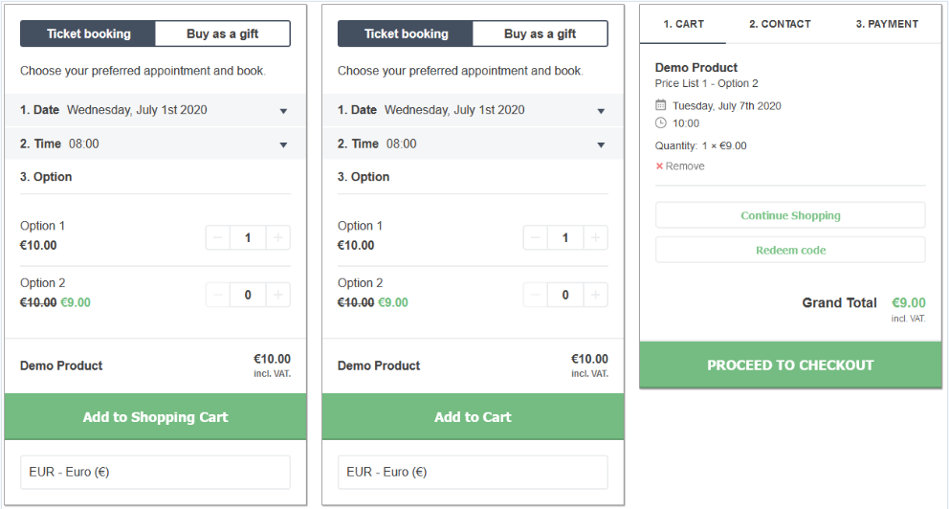This screenshot has height=509, width=949.
Task: Switch to Buy as a gift in left widget
Action: coord(223,33)
